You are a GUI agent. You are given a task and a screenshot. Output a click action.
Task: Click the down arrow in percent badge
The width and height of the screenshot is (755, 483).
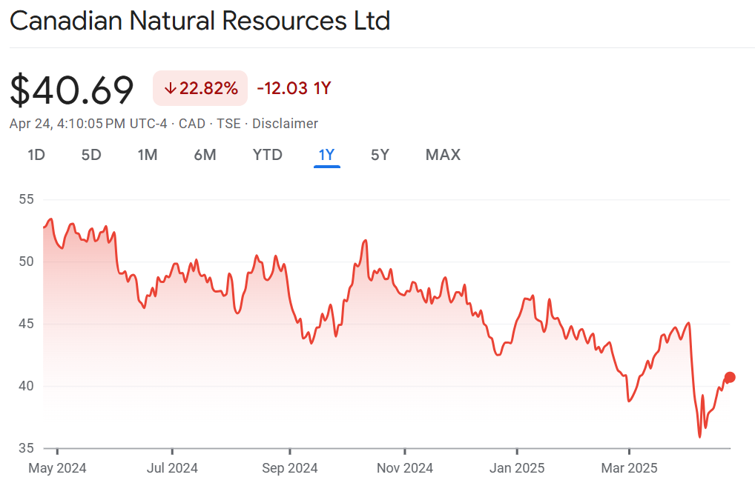pyautogui.click(x=170, y=89)
